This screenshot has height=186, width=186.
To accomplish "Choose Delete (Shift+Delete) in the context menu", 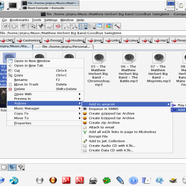I will pos(45,89).
